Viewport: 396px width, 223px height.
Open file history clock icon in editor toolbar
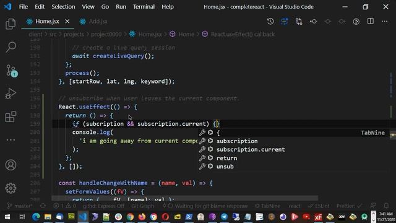[x=270, y=22]
